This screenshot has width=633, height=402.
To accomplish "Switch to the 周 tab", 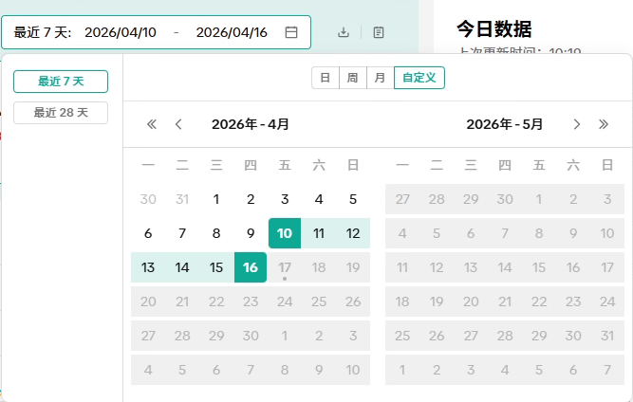I will click(352, 78).
